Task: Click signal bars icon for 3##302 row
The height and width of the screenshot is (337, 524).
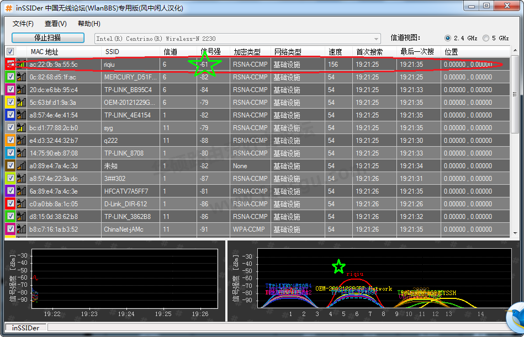Action: tap(22, 179)
